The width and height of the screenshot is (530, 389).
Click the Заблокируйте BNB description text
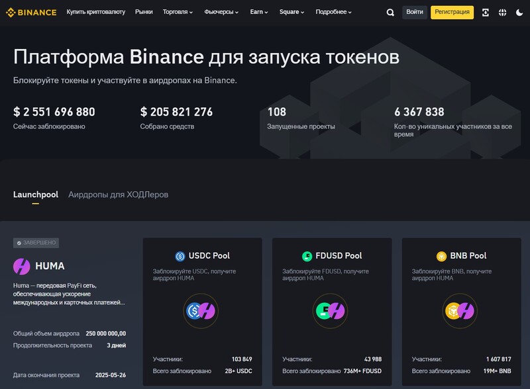[452, 275]
